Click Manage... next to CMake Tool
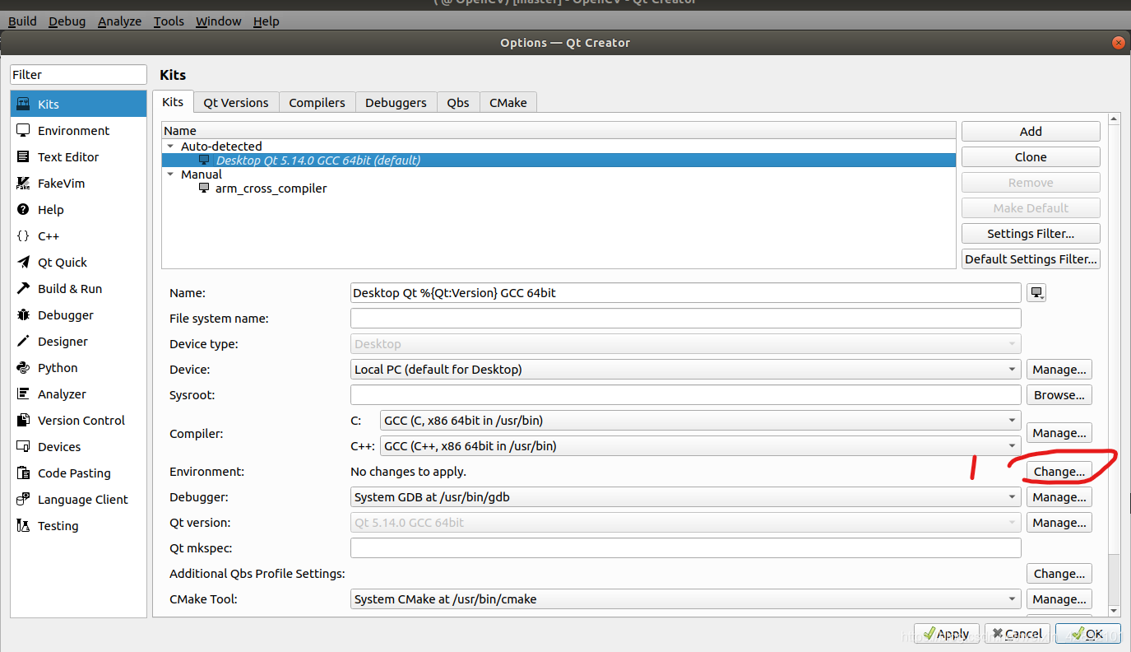1131x652 pixels. [x=1059, y=598]
